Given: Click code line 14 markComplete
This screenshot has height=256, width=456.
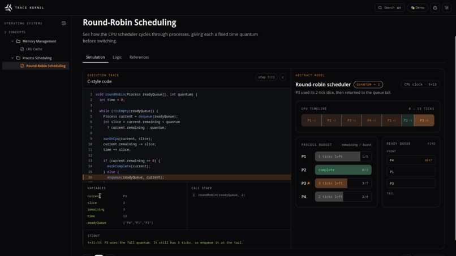Looking at the screenshot, I should (128, 166).
